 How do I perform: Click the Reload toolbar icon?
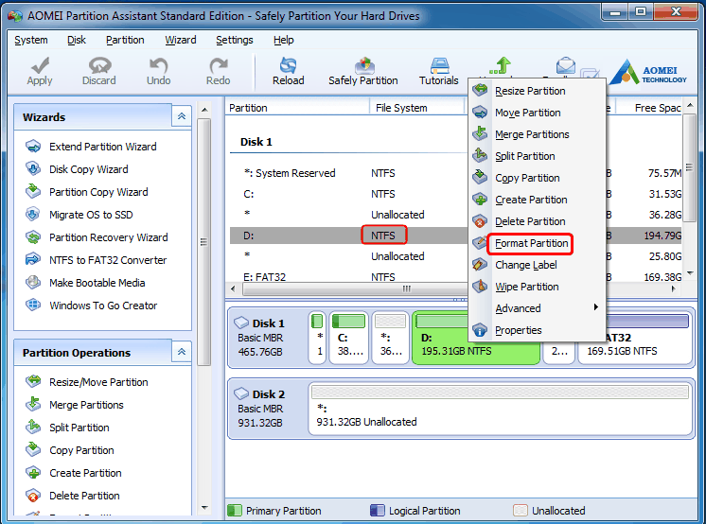[288, 65]
